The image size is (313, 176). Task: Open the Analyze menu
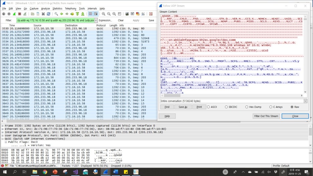click(45, 9)
